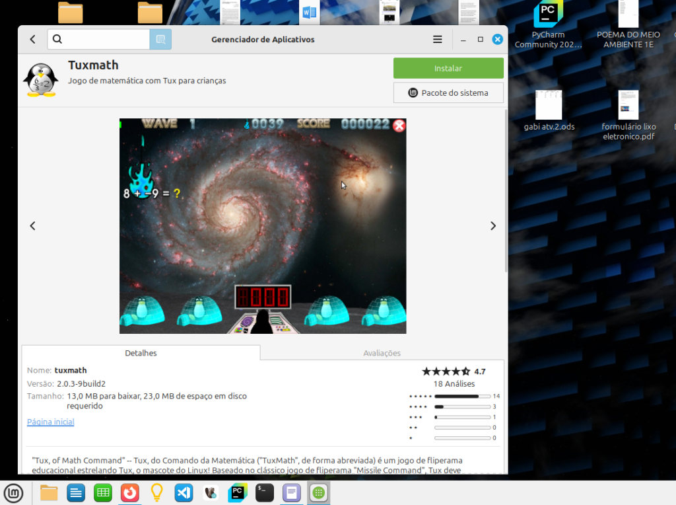Open the hamburger menu in the title bar
Screen dimensions: 676x505
437,40
